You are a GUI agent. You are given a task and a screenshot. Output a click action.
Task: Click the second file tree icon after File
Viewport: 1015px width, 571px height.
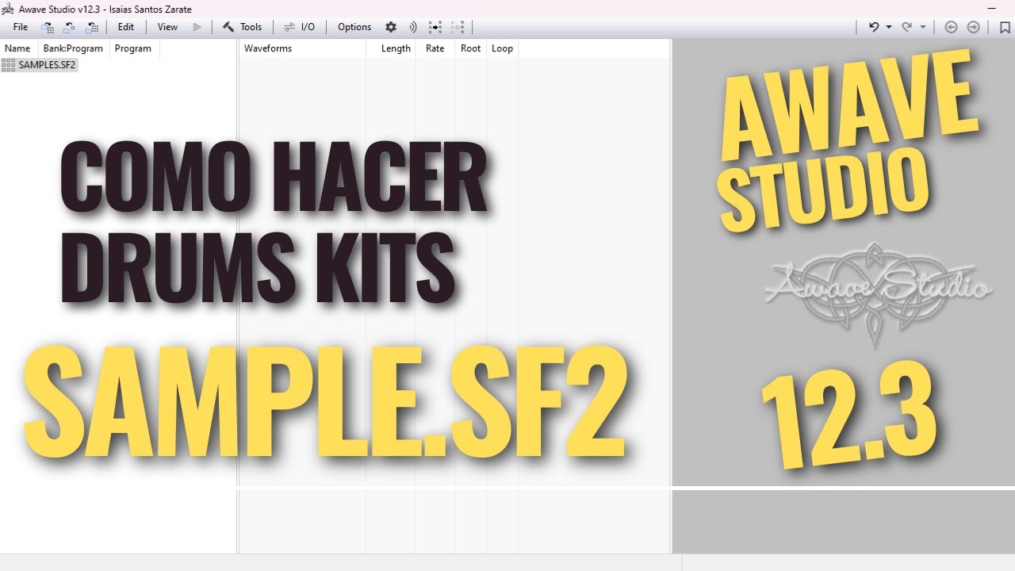pyautogui.click(x=69, y=27)
